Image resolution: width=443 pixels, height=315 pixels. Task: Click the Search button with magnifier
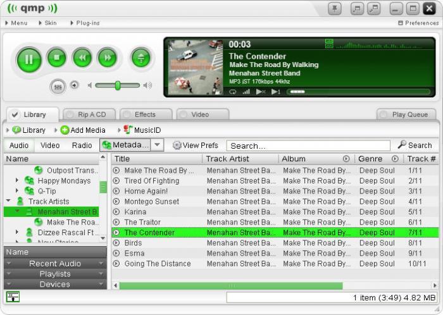point(415,145)
